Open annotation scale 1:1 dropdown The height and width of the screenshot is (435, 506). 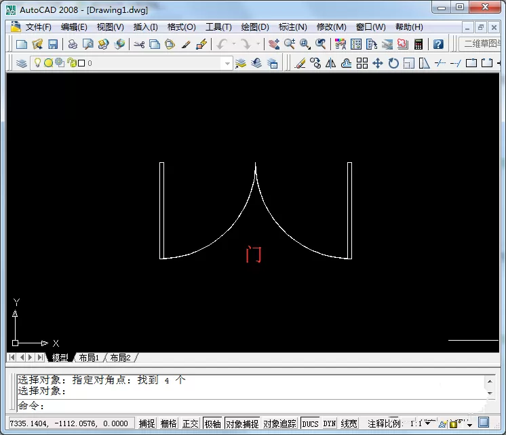(427, 423)
